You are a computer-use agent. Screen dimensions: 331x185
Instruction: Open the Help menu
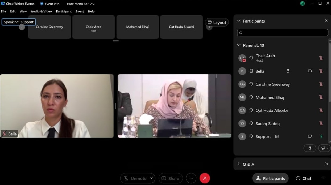[91, 11]
